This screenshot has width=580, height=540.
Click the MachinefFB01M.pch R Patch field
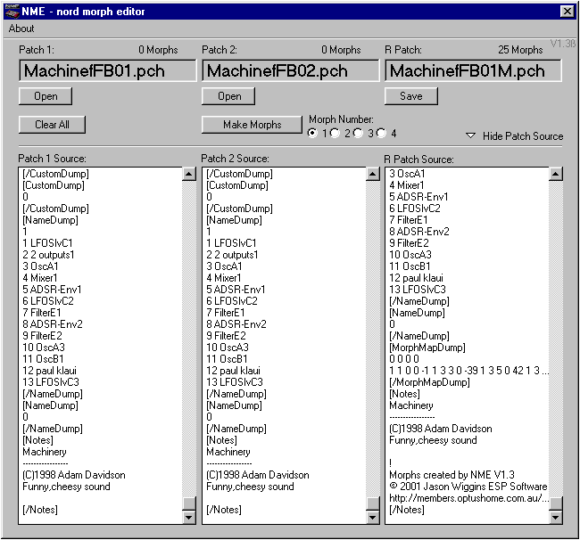pos(473,71)
